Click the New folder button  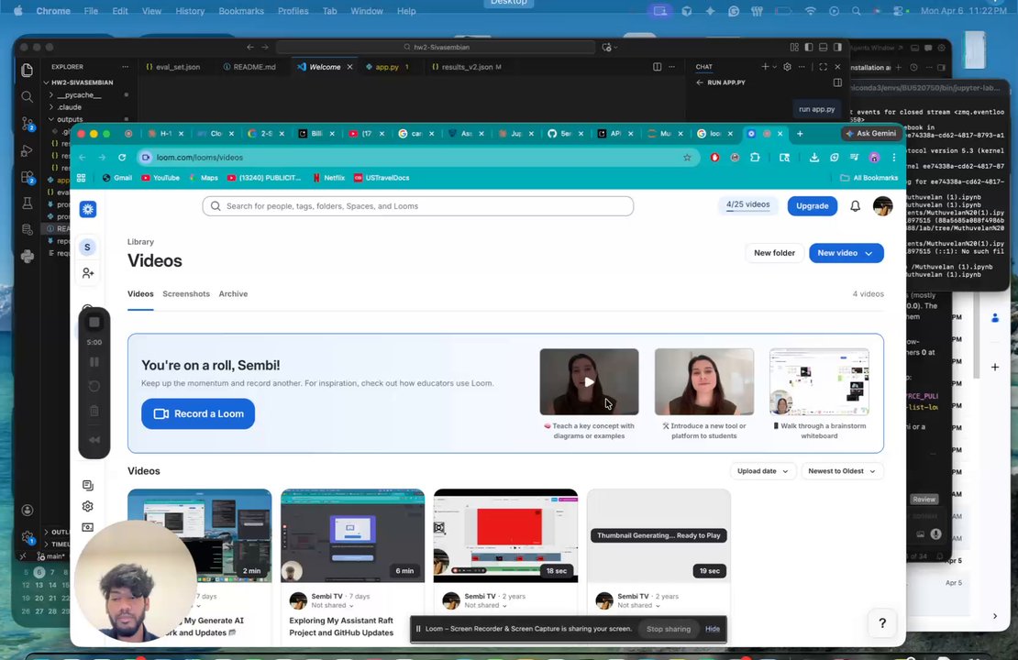(774, 253)
